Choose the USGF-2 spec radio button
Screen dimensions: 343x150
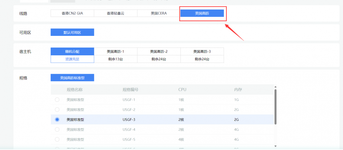point(57,110)
